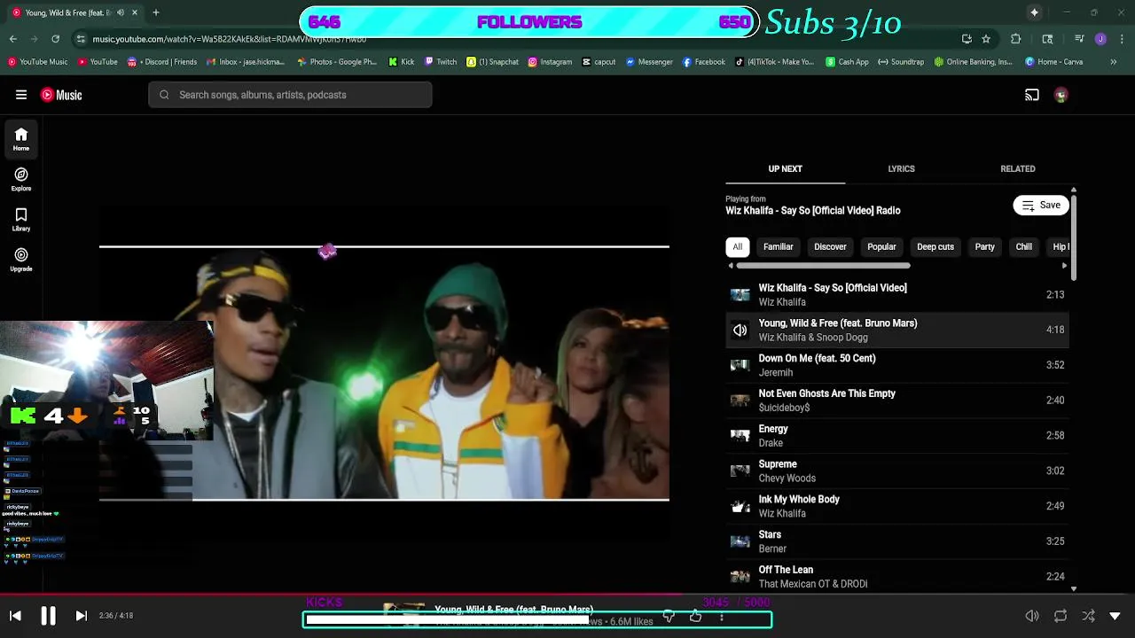Open the Home sidebar item

(21, 139)
